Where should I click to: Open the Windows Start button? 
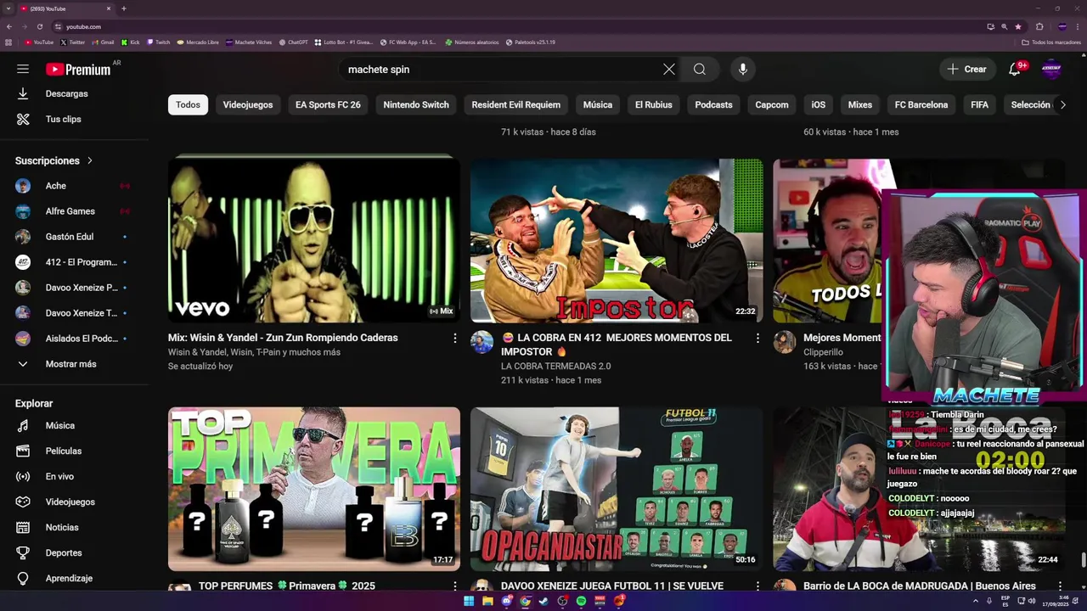pyautogui.click(x=469, y=601)
